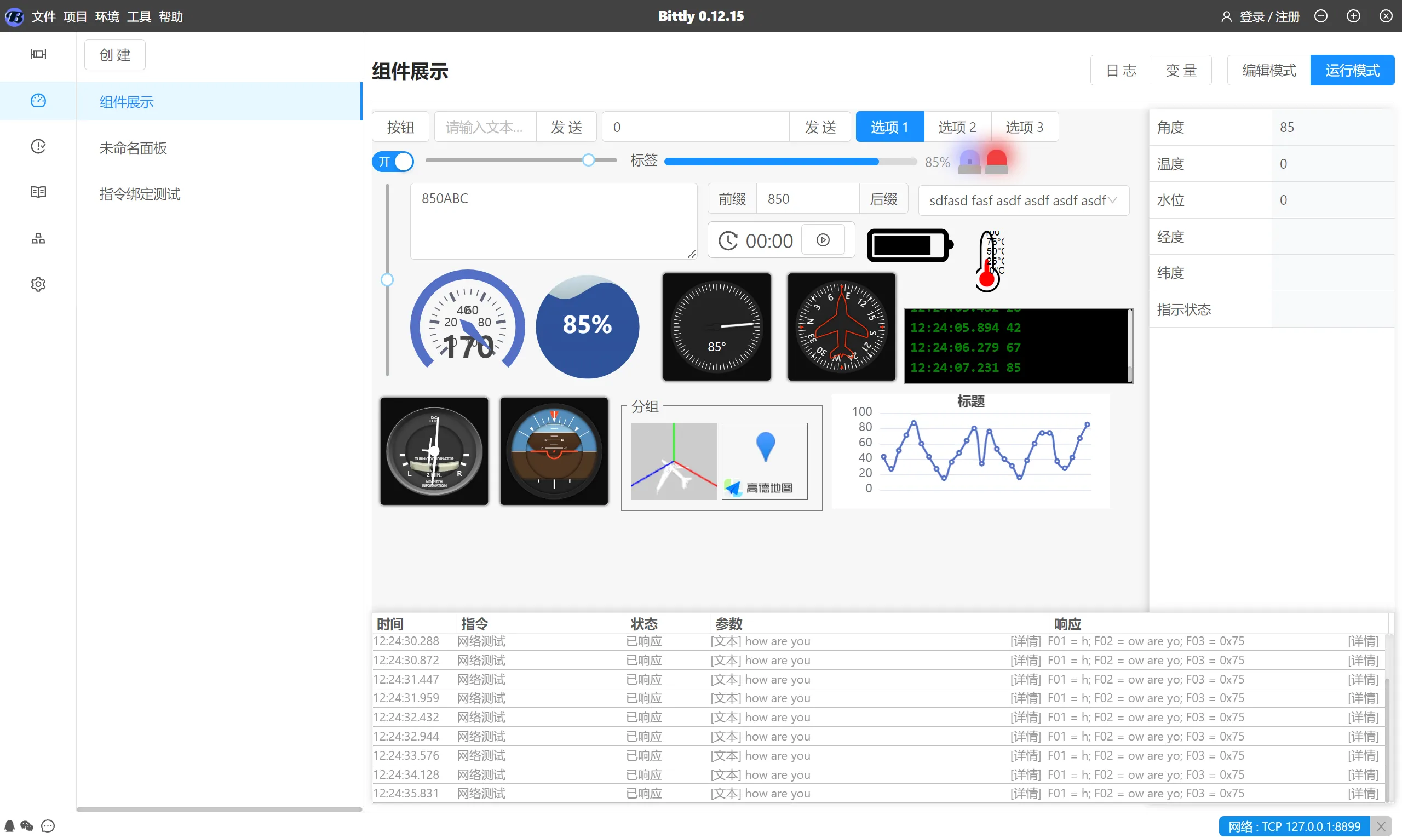Select 组件展示 panel in list
The height and width of the screenshot is (838, 1402).
click(219, 102)
